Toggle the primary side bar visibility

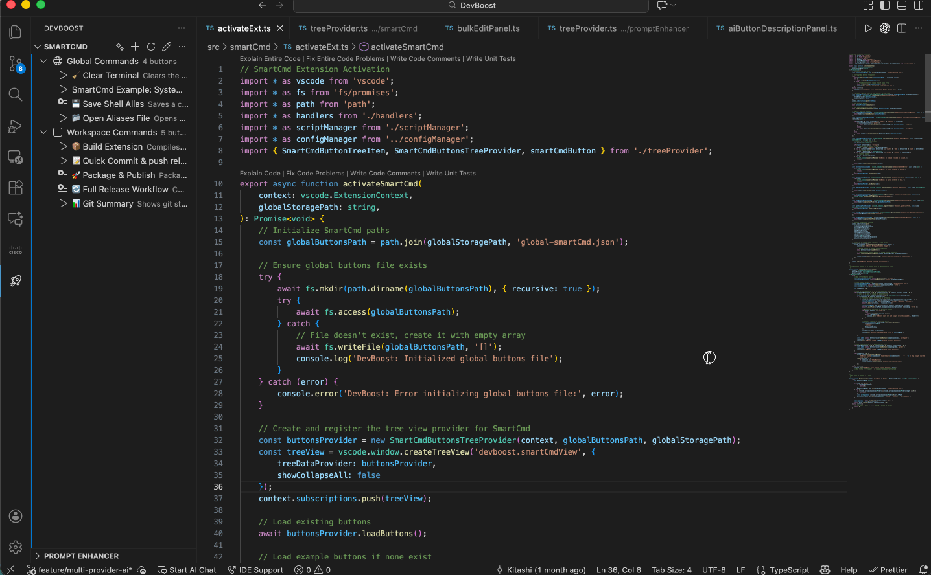(x=885, y=5)
